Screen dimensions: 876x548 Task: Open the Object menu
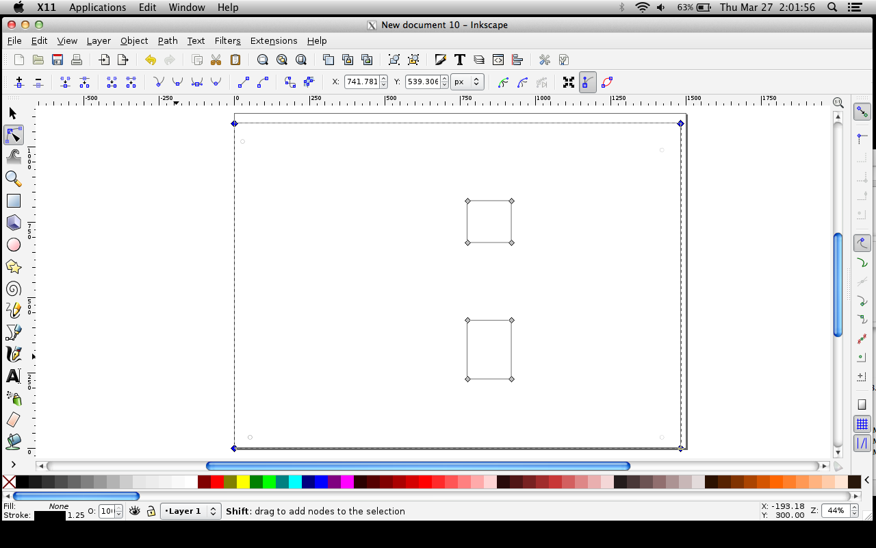[134, 40]
